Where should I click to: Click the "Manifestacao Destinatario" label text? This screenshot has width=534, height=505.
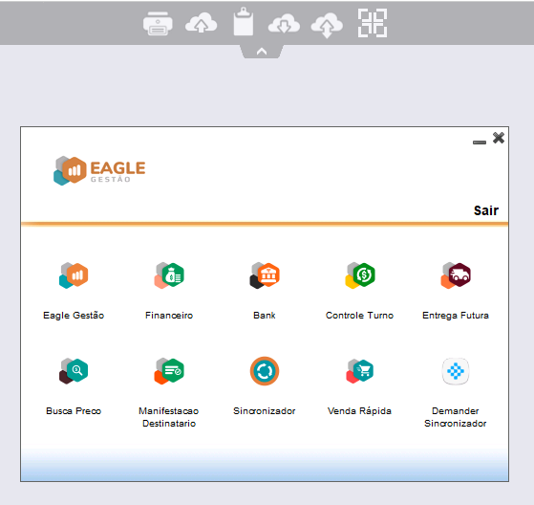[x=169, y=417]
